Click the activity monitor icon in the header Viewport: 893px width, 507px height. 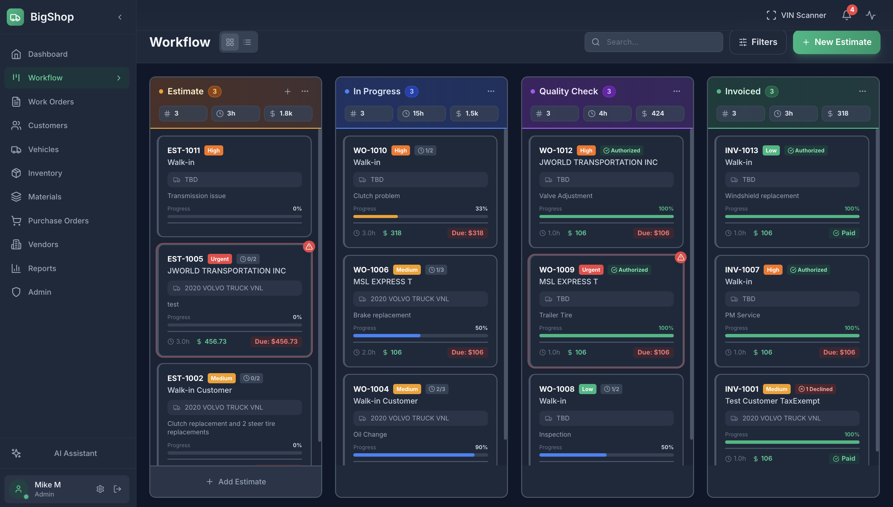pyautogui.click(x=871, y=15)
